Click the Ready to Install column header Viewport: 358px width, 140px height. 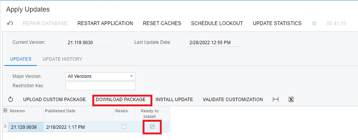[x=152, y=114]
